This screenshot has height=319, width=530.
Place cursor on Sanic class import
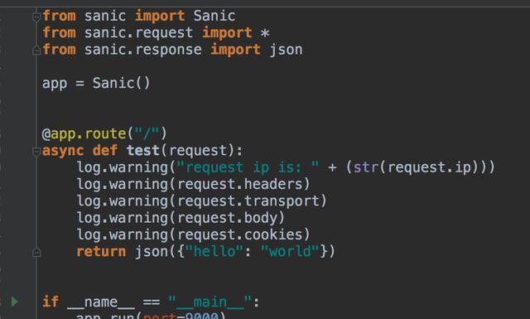pos(214,16)
